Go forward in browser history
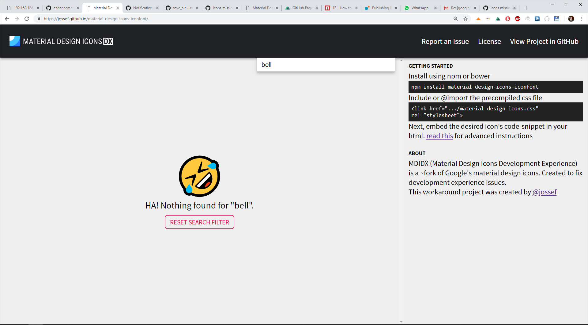 pos(17,19)
